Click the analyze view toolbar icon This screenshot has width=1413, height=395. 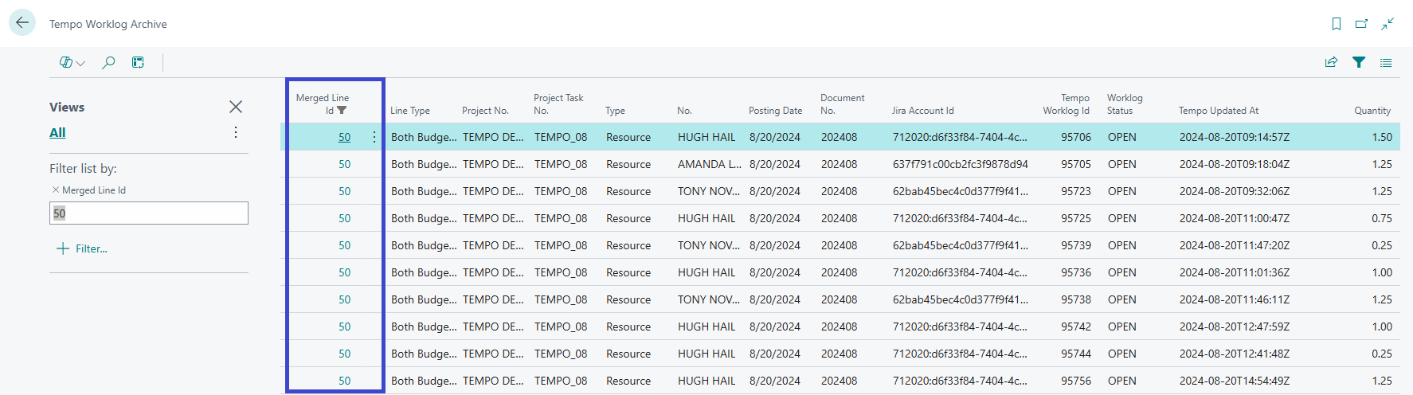click(138, 62)
